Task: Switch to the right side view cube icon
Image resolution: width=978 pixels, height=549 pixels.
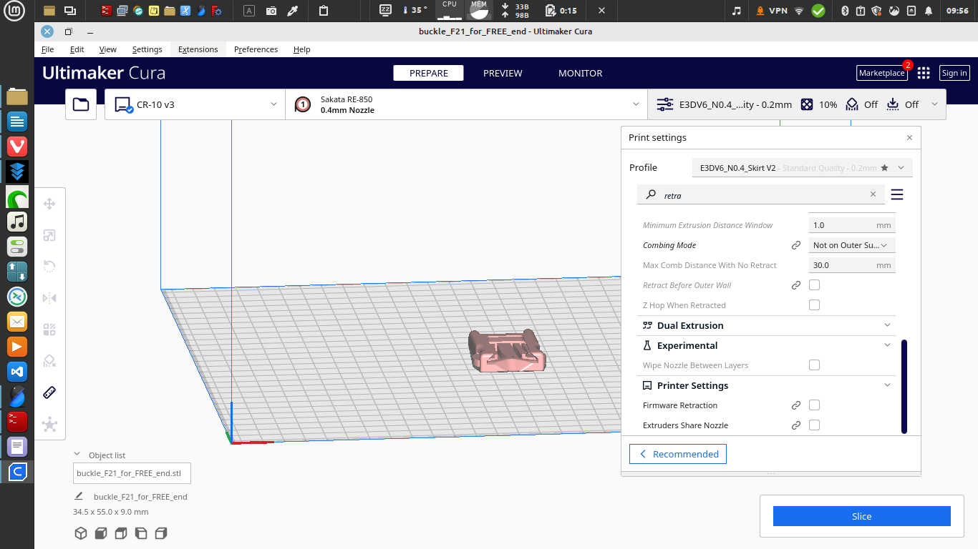Action: pos(161,533)
